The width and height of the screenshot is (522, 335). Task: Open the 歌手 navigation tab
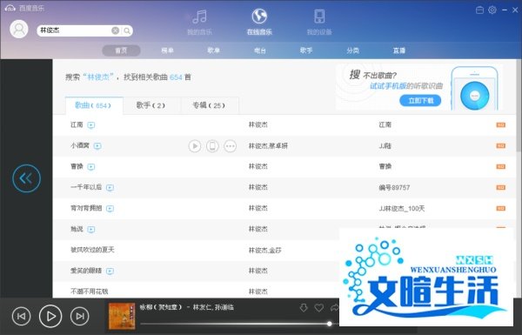[x=306, y=50]
